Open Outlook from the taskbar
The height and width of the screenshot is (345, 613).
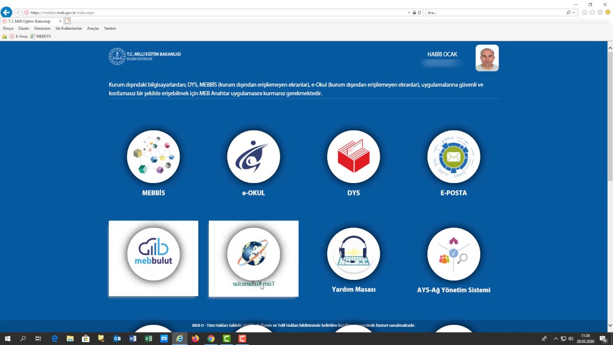pos(117,339)
